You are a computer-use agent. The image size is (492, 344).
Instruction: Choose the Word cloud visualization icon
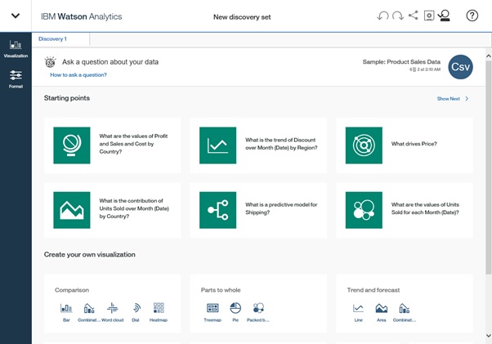[113, 308]
